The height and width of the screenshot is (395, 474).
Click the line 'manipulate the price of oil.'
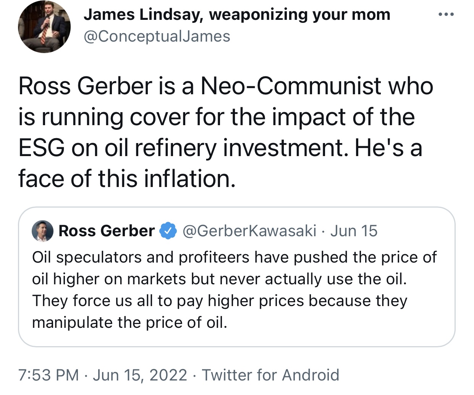point(129,322)
